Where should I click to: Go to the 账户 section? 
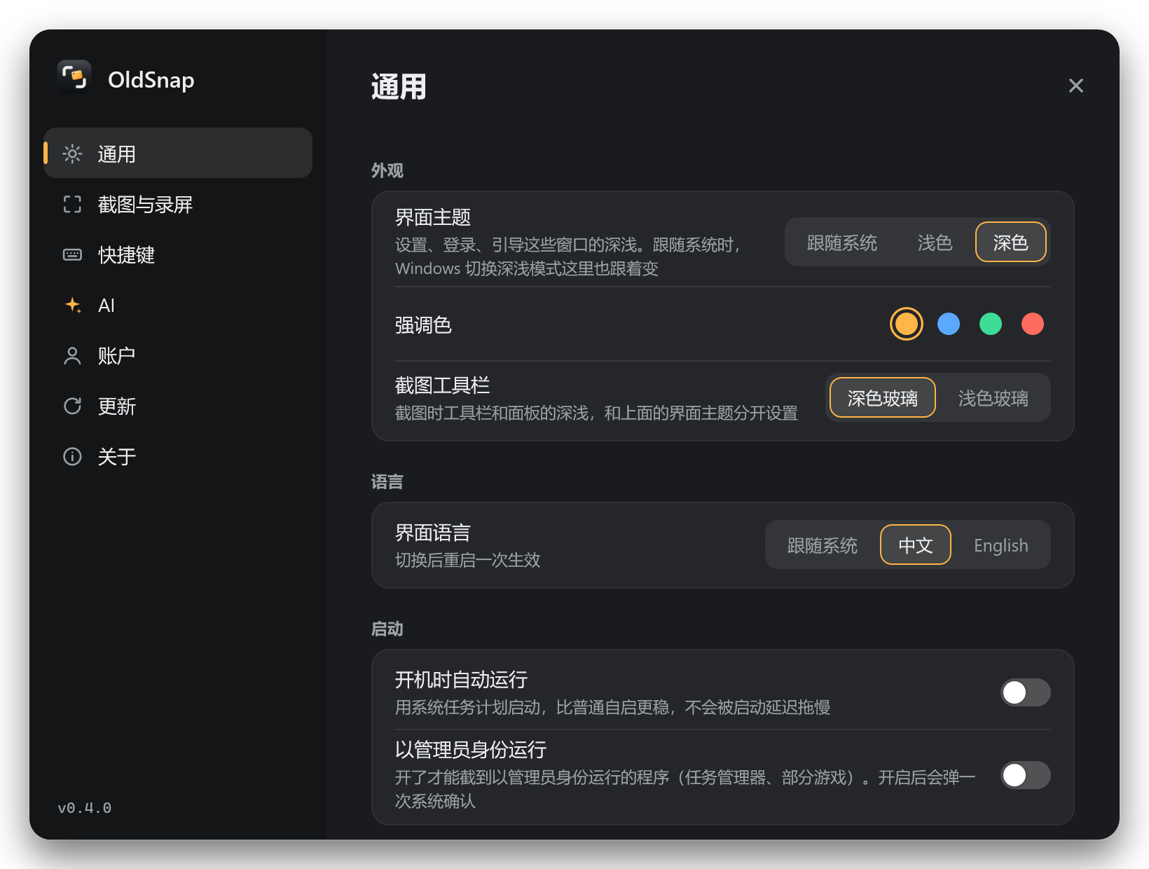pyautogui.click(x=178, y=355)
